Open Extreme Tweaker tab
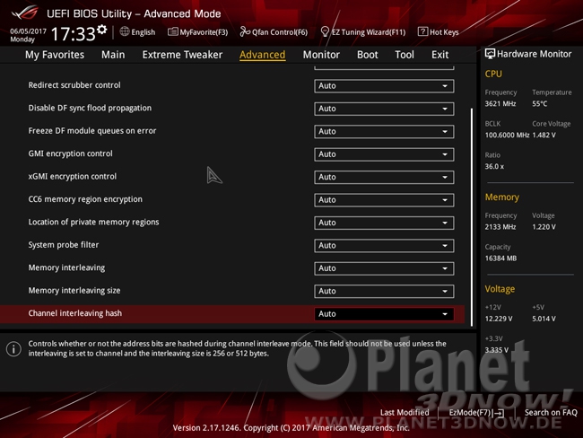This screenshot has height=438, width=583. [182, 55]
